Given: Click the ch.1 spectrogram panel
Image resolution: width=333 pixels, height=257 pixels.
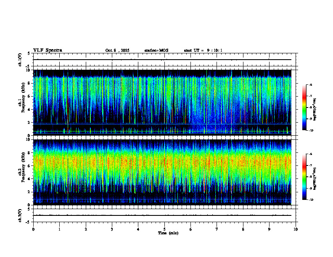Looking at the screenshot, I should [162, 102].
